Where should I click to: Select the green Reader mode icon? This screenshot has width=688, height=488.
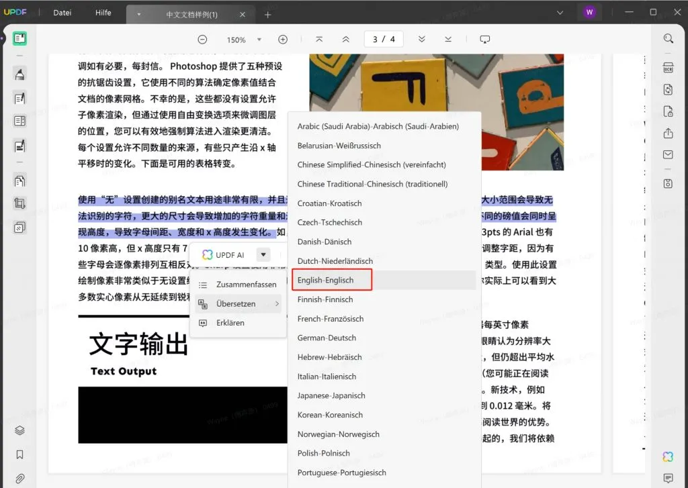click(x=19, y=38)
